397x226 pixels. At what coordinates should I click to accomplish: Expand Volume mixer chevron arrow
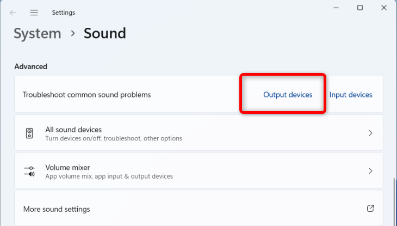coord(370,171)
